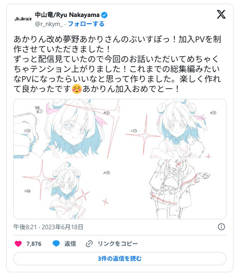Click the blue reply bubble icon
The width and height of the screenshot is (238, 276).
tap(56, 244)
